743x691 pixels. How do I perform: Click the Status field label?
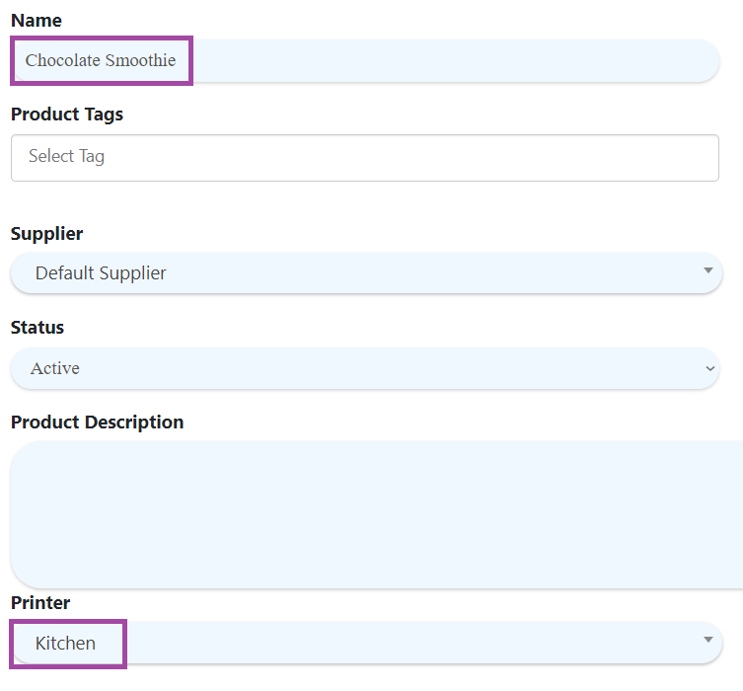tap(37, 328)
